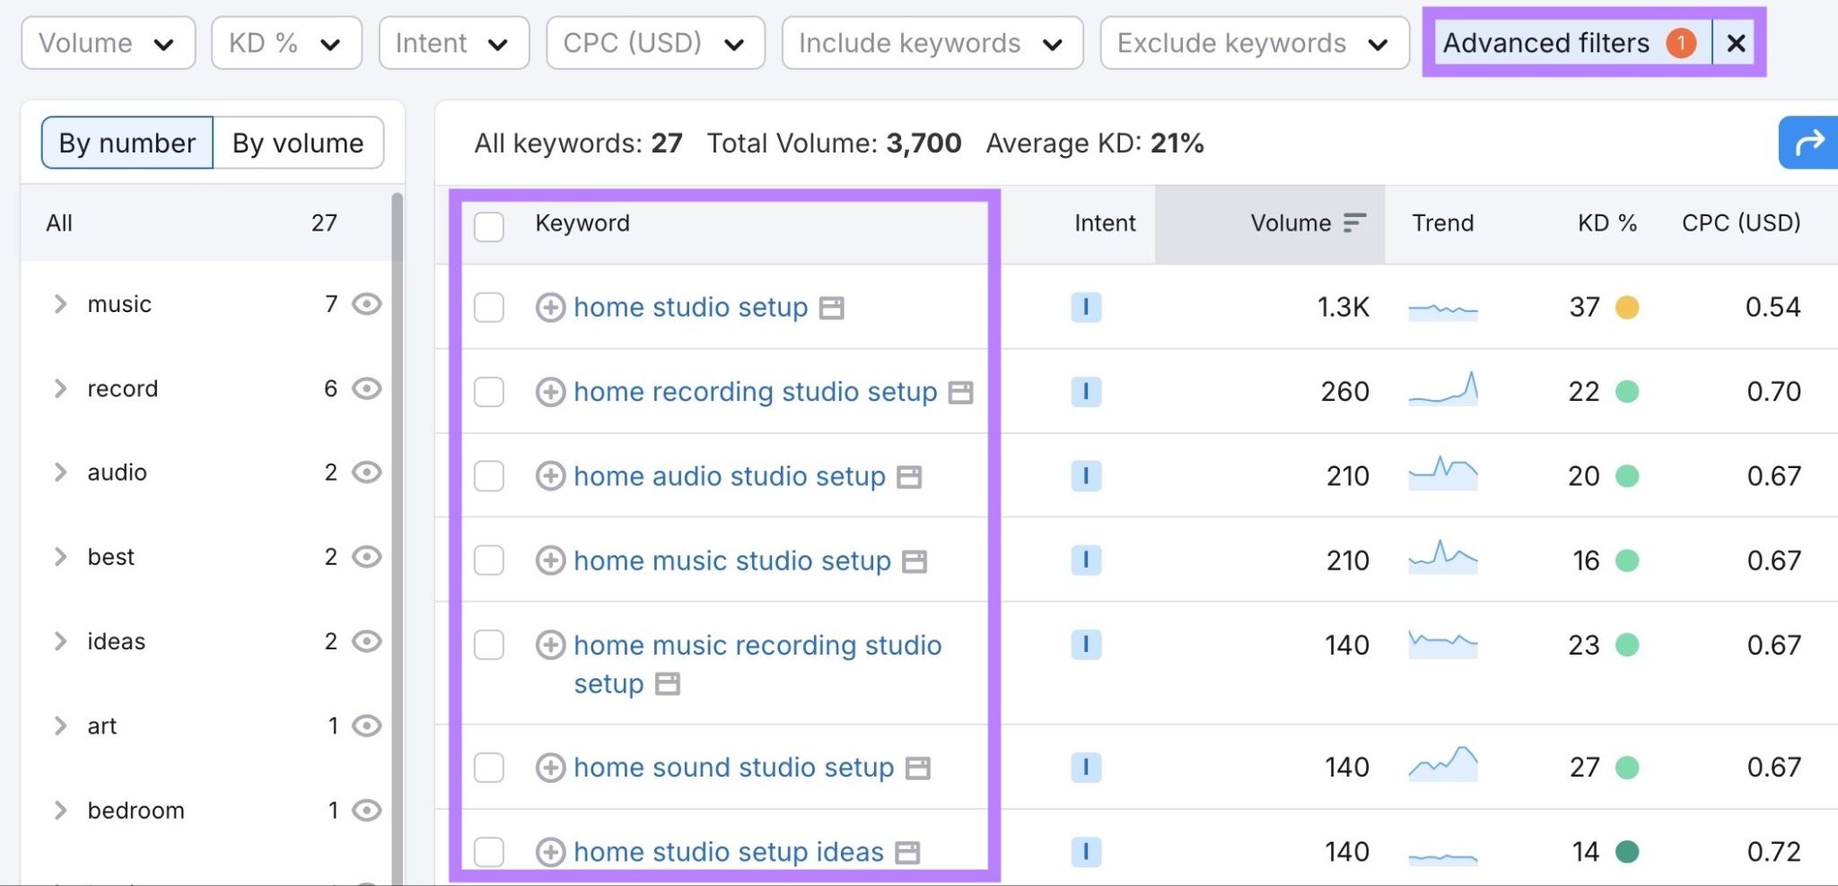Check the box for 'home recording studio setup'
Viewport: 1838px width, 886px height.
489,392
